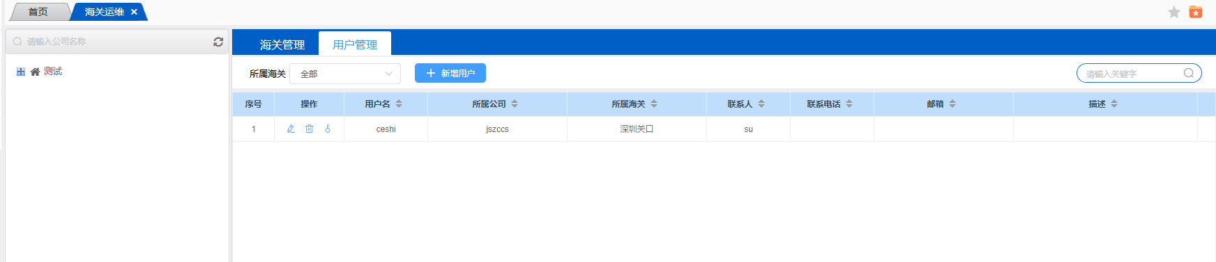The width and height of the screenshot is (1216, 262).
Task: Open the 所属海关 dropdown showing 全部
Action: [x=345, y=74]
